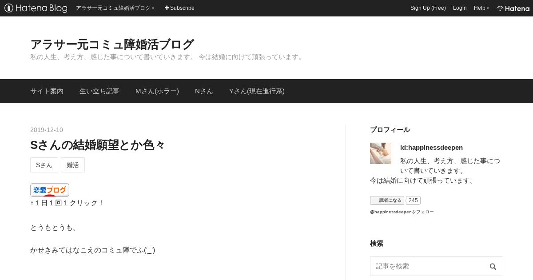Subscribe to the blog via top bar

click(x=179, y=8)
